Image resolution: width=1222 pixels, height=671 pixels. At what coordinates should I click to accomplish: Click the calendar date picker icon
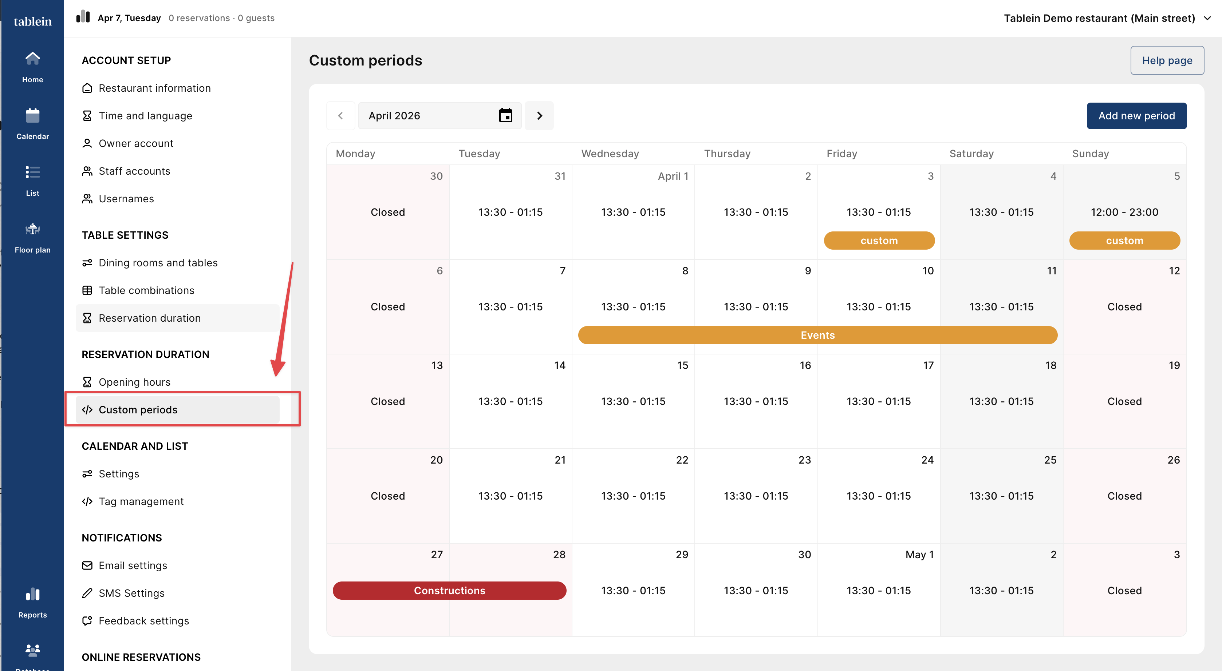pos(505,115)
